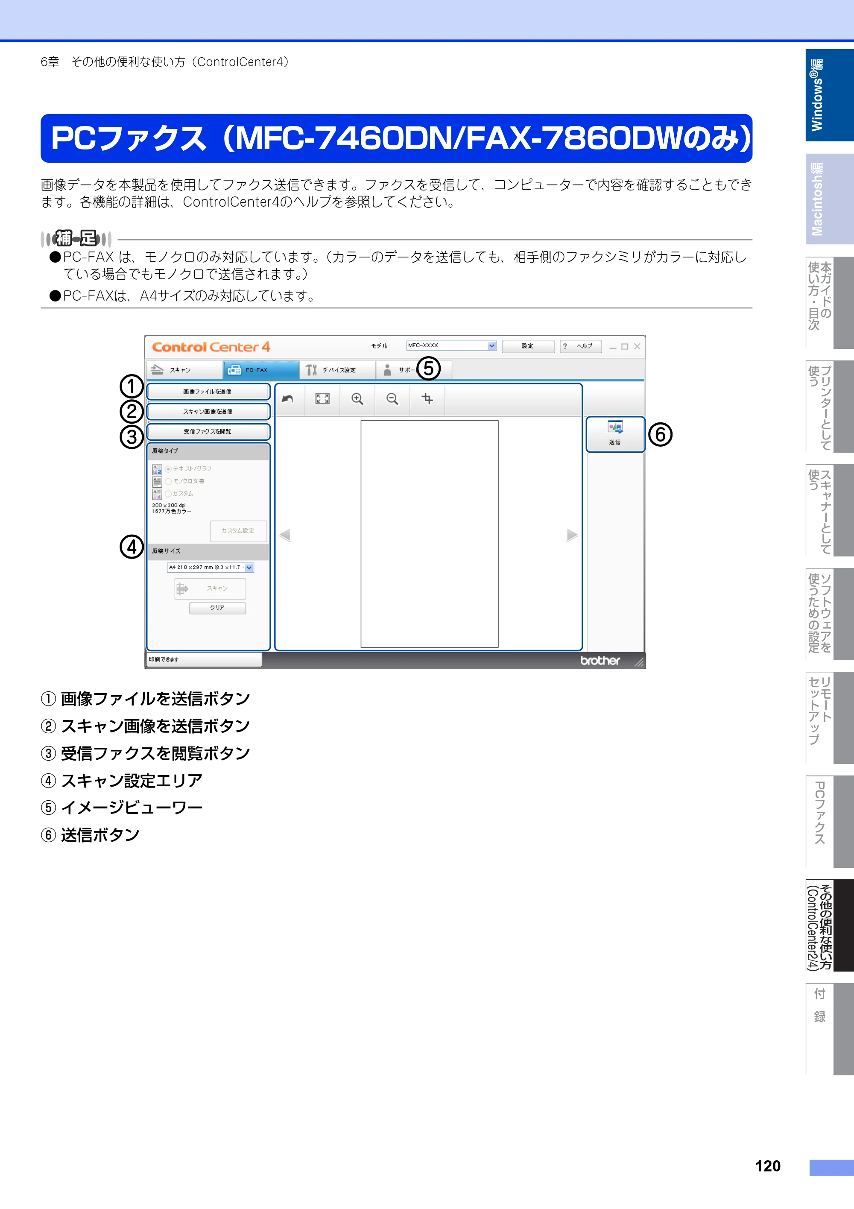The image size is (854, 1209).
Task: Click the クリア button
Action: point(217,608)
